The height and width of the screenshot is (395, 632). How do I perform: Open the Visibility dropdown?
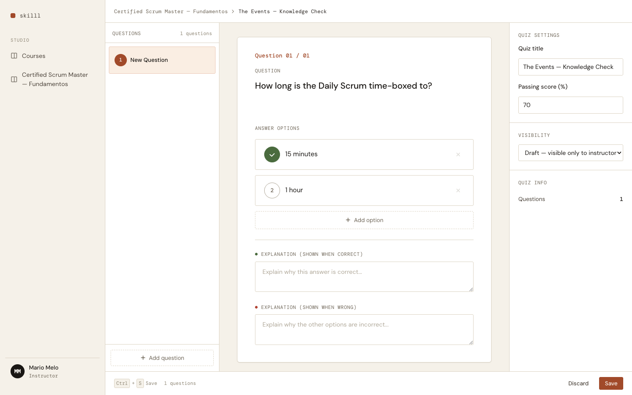571,153
